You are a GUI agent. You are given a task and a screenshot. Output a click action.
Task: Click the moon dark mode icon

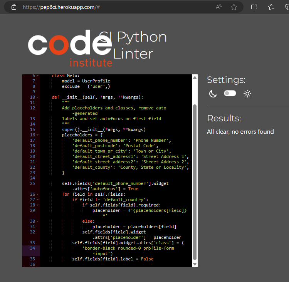[x=213, y=94]
